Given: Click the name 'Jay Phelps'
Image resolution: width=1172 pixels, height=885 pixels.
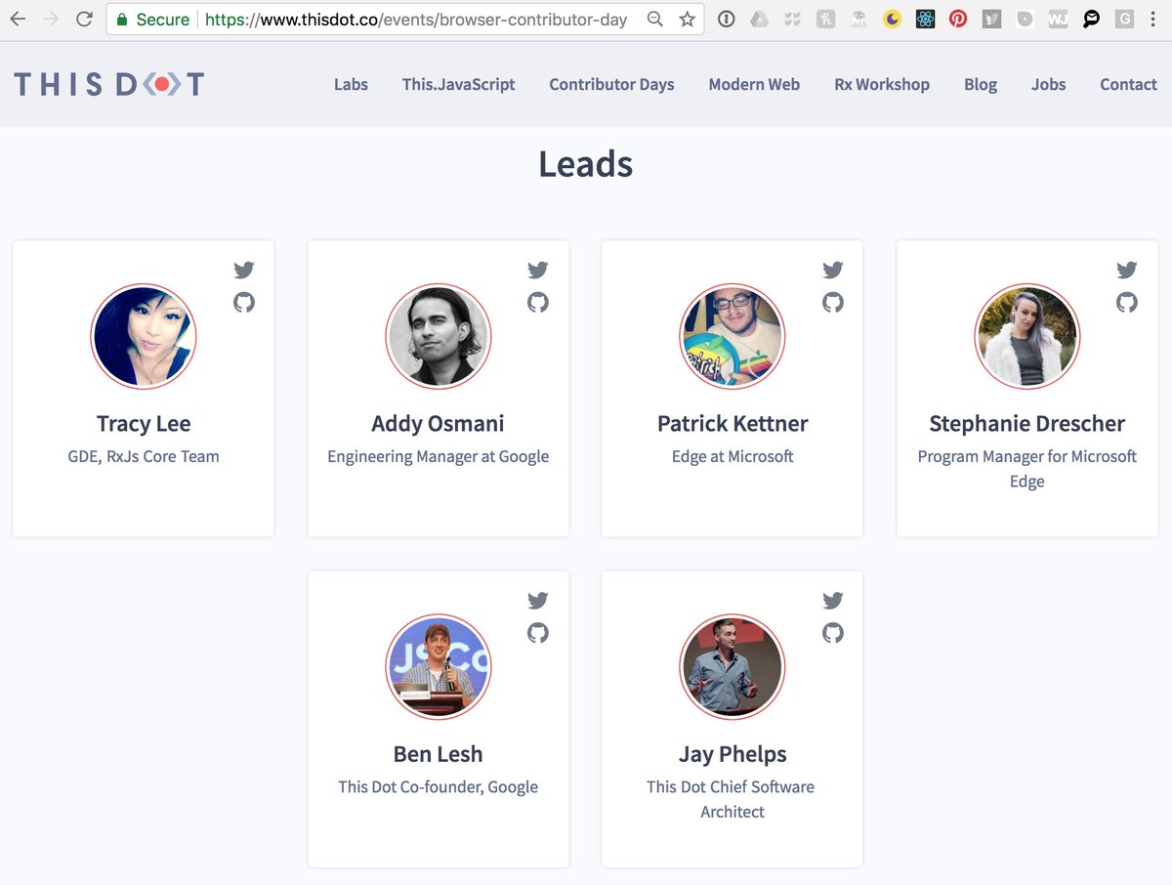Looking at the screenshot, I should [x=732, y=754].
